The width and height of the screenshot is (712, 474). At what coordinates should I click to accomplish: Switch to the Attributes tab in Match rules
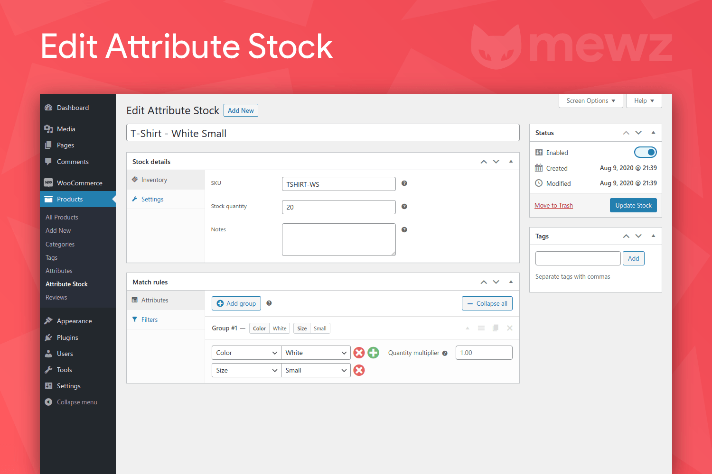pyautogui.click(x=155, y=300)
